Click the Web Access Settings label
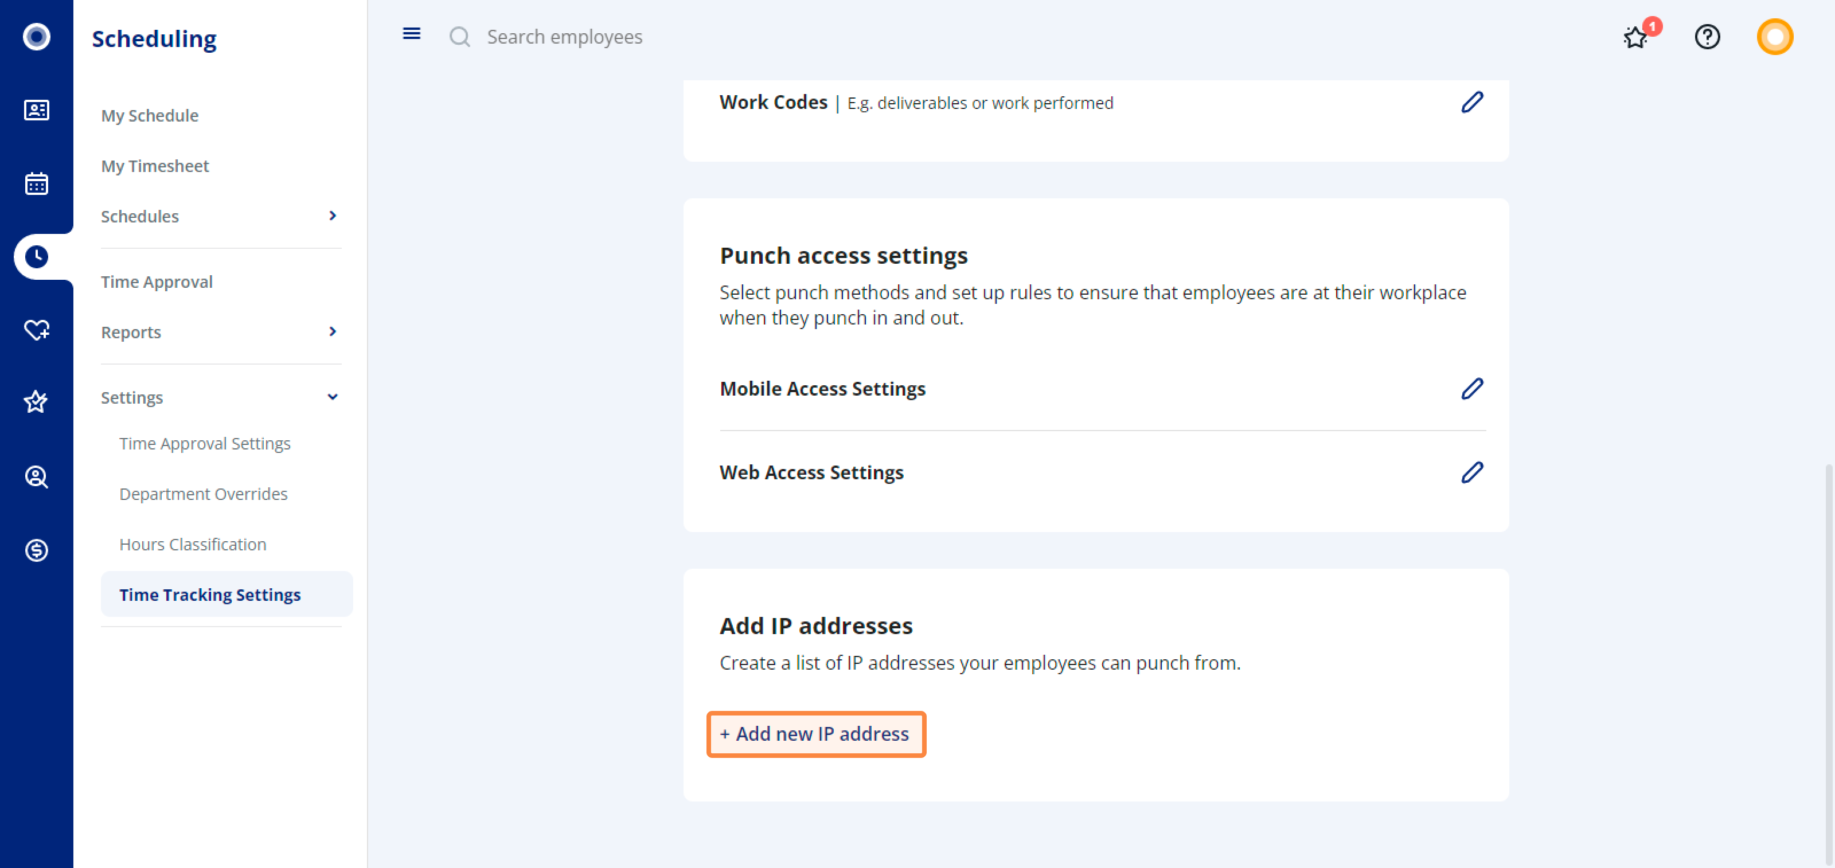Image resolution: width=1835 pixels, height=868 pixels. [x=811, y=473]
